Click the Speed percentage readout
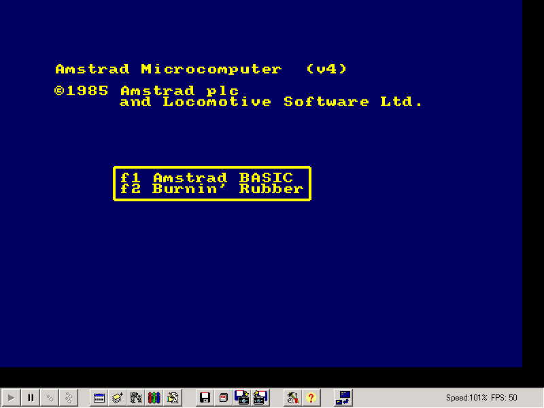This screenshot has height=408, width=544. coord(466,398)
